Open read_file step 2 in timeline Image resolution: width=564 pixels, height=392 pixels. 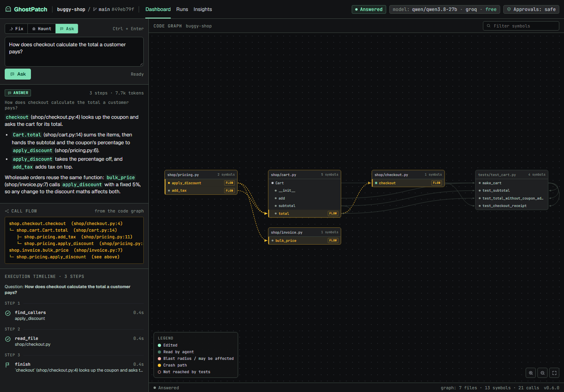[x=74, y=341]
